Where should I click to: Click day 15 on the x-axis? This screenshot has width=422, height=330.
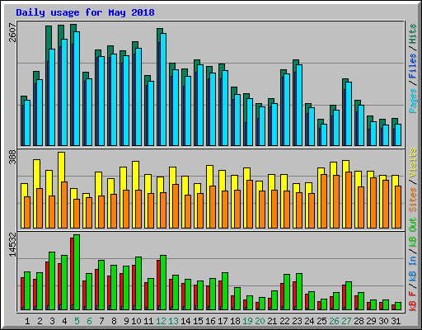198,321
